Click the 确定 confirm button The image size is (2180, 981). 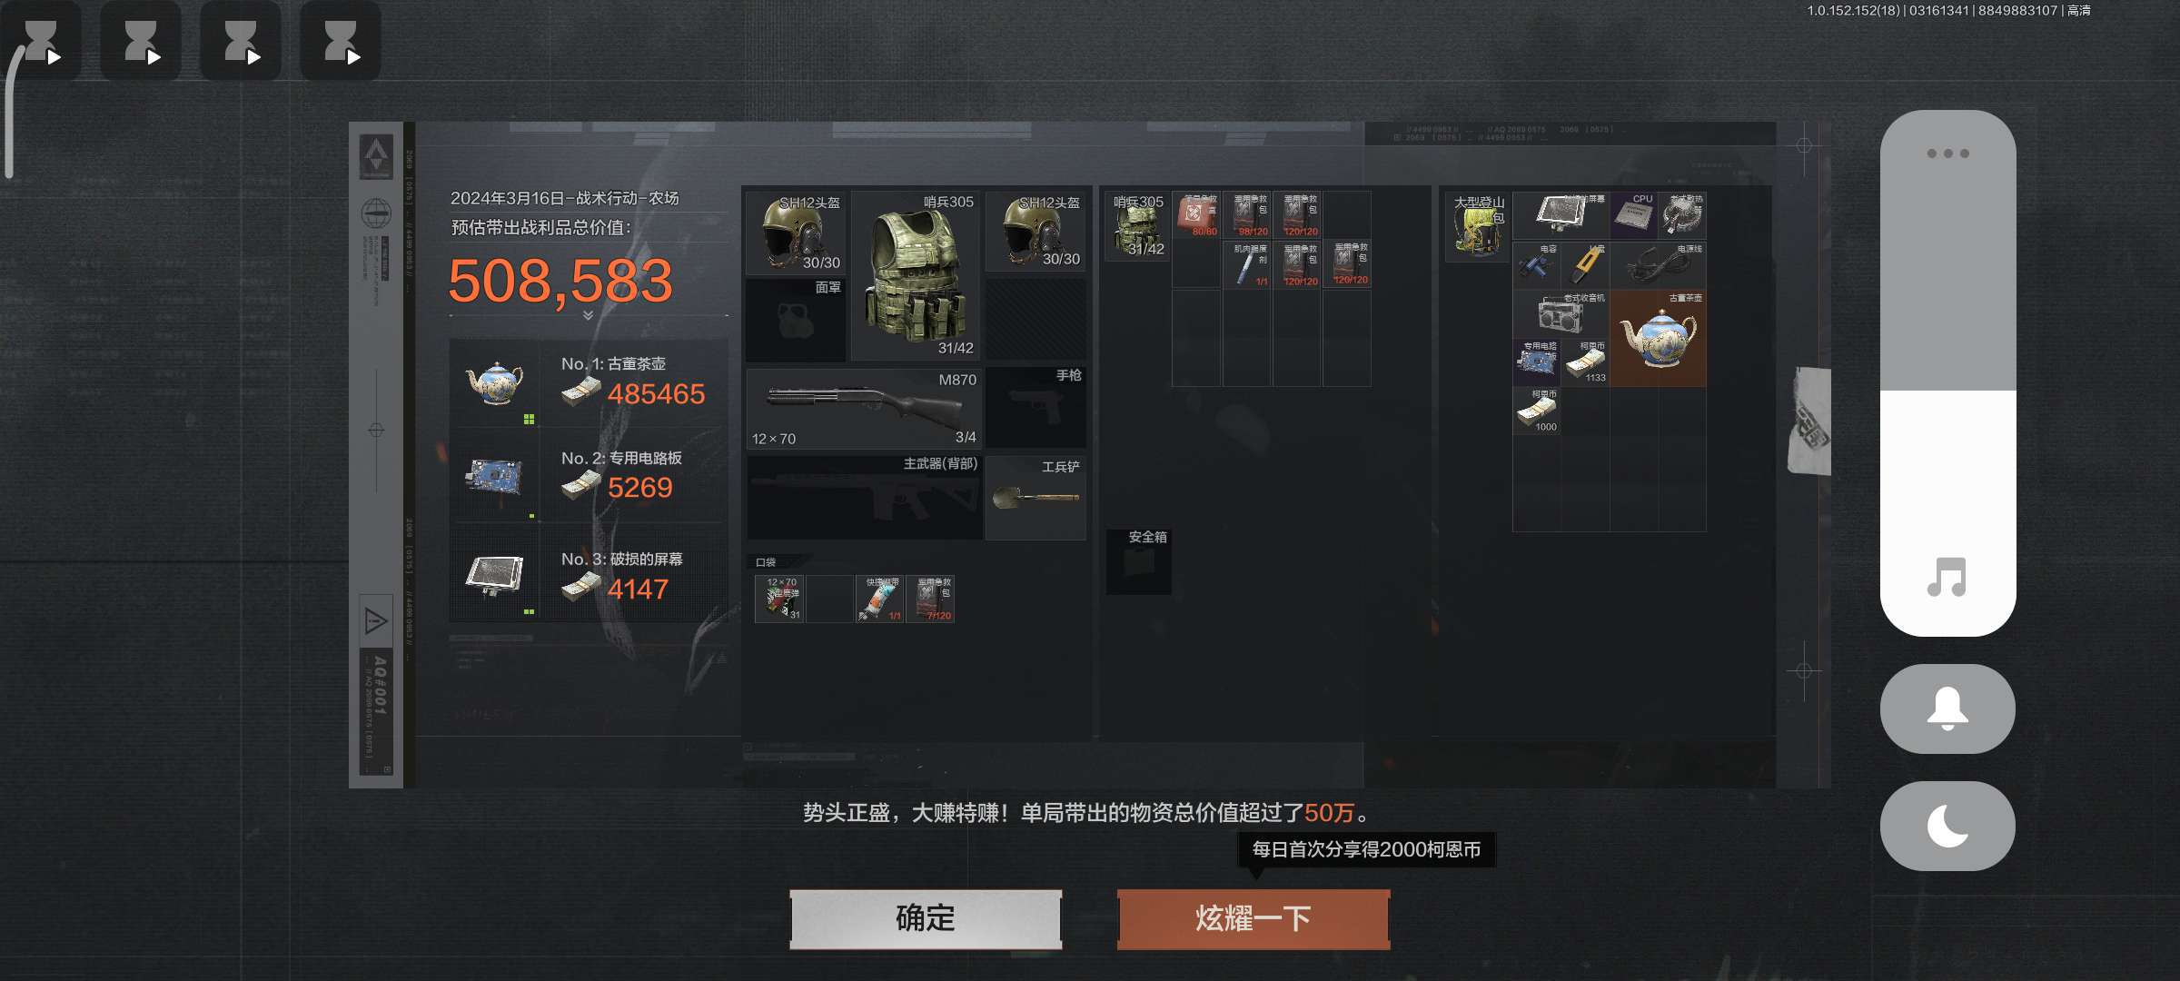point(926,919)
